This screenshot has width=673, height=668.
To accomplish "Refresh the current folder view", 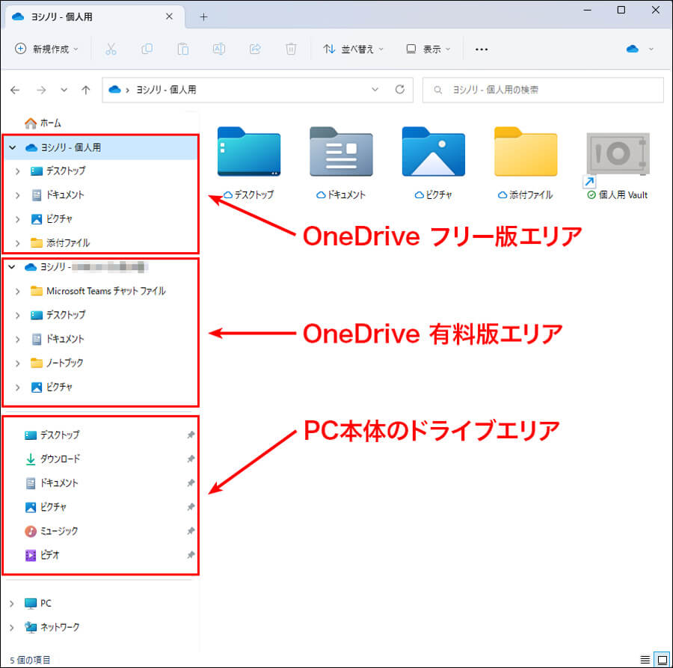I will pos(399,89).
